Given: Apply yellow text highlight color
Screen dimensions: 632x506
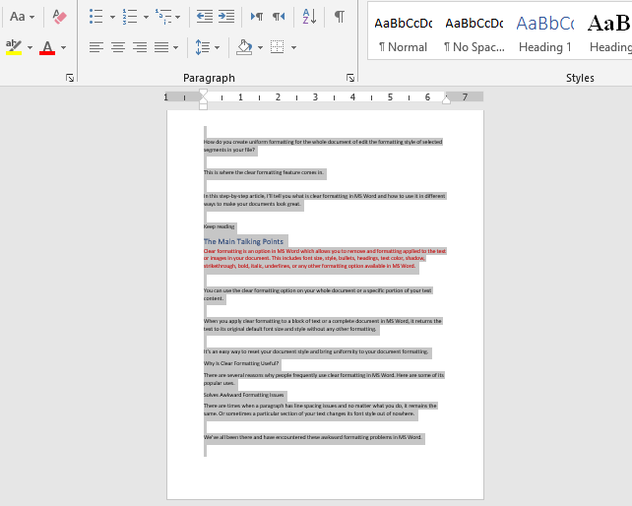Looking at the screenshot, I should tap(14, 47).
